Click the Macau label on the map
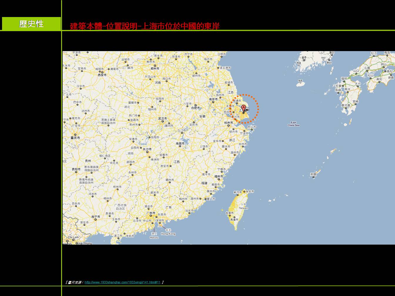This screenshot has height=296, width=395. [x=154, y=237]
